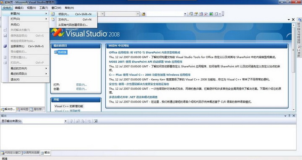Viewport: 302px width, 160px height.
Task: Open the search combo box dropdown arrow
Action: 185,14
